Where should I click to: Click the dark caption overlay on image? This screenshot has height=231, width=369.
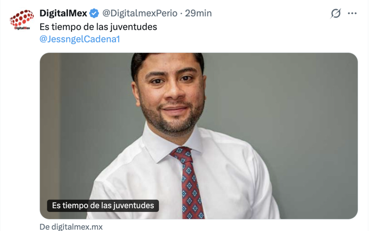(x=103, y=205)
